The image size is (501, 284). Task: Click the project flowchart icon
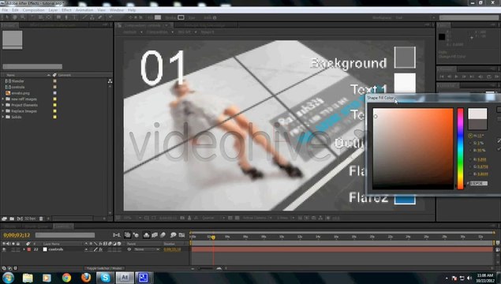[110, 81]
